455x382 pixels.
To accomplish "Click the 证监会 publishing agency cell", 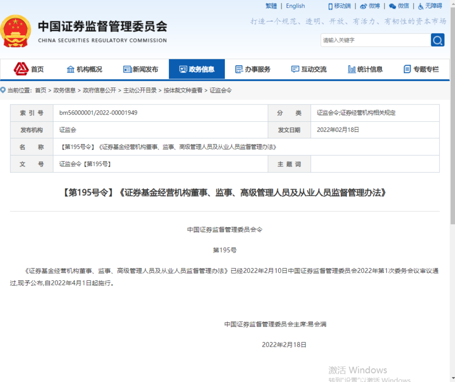I will [x=160, y=130].
